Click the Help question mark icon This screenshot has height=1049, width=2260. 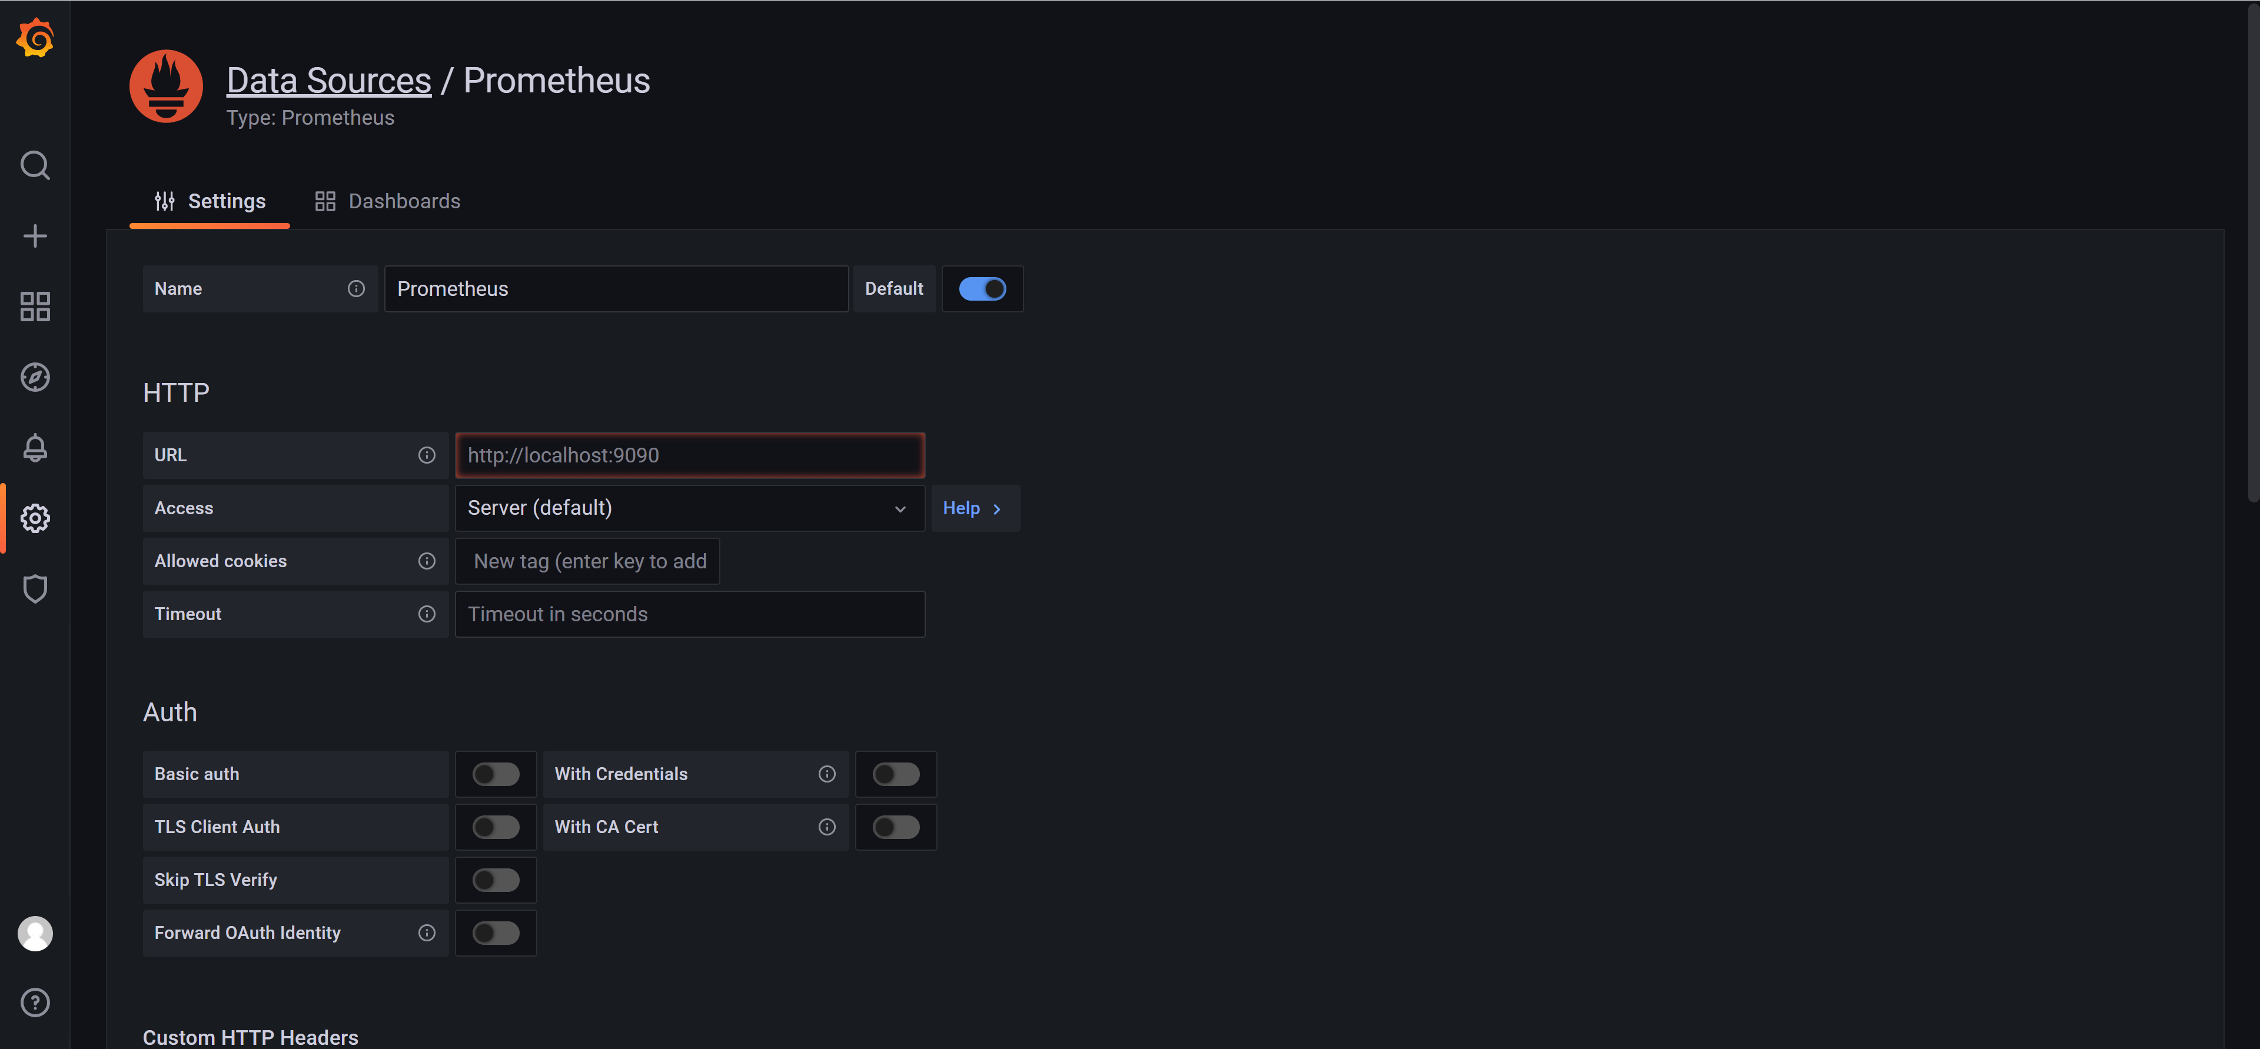35,1003
